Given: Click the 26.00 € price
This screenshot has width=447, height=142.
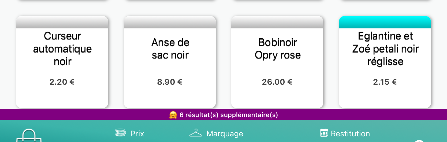Looking at the screenshot, I should [x=277, y=82].
